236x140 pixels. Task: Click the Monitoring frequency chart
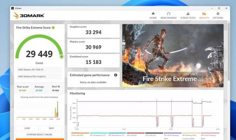144,114
